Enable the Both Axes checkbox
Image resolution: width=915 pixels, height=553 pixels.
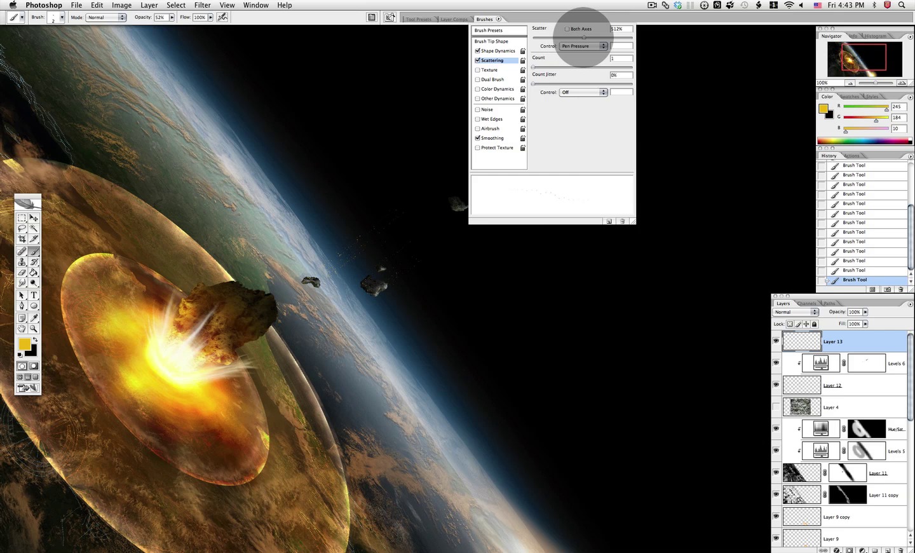point(567,29)
